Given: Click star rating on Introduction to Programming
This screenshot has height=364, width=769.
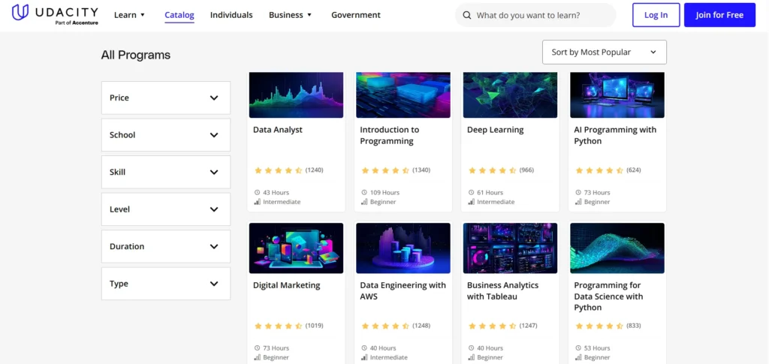Looking at the screenshot, I should tap(384, 170).
